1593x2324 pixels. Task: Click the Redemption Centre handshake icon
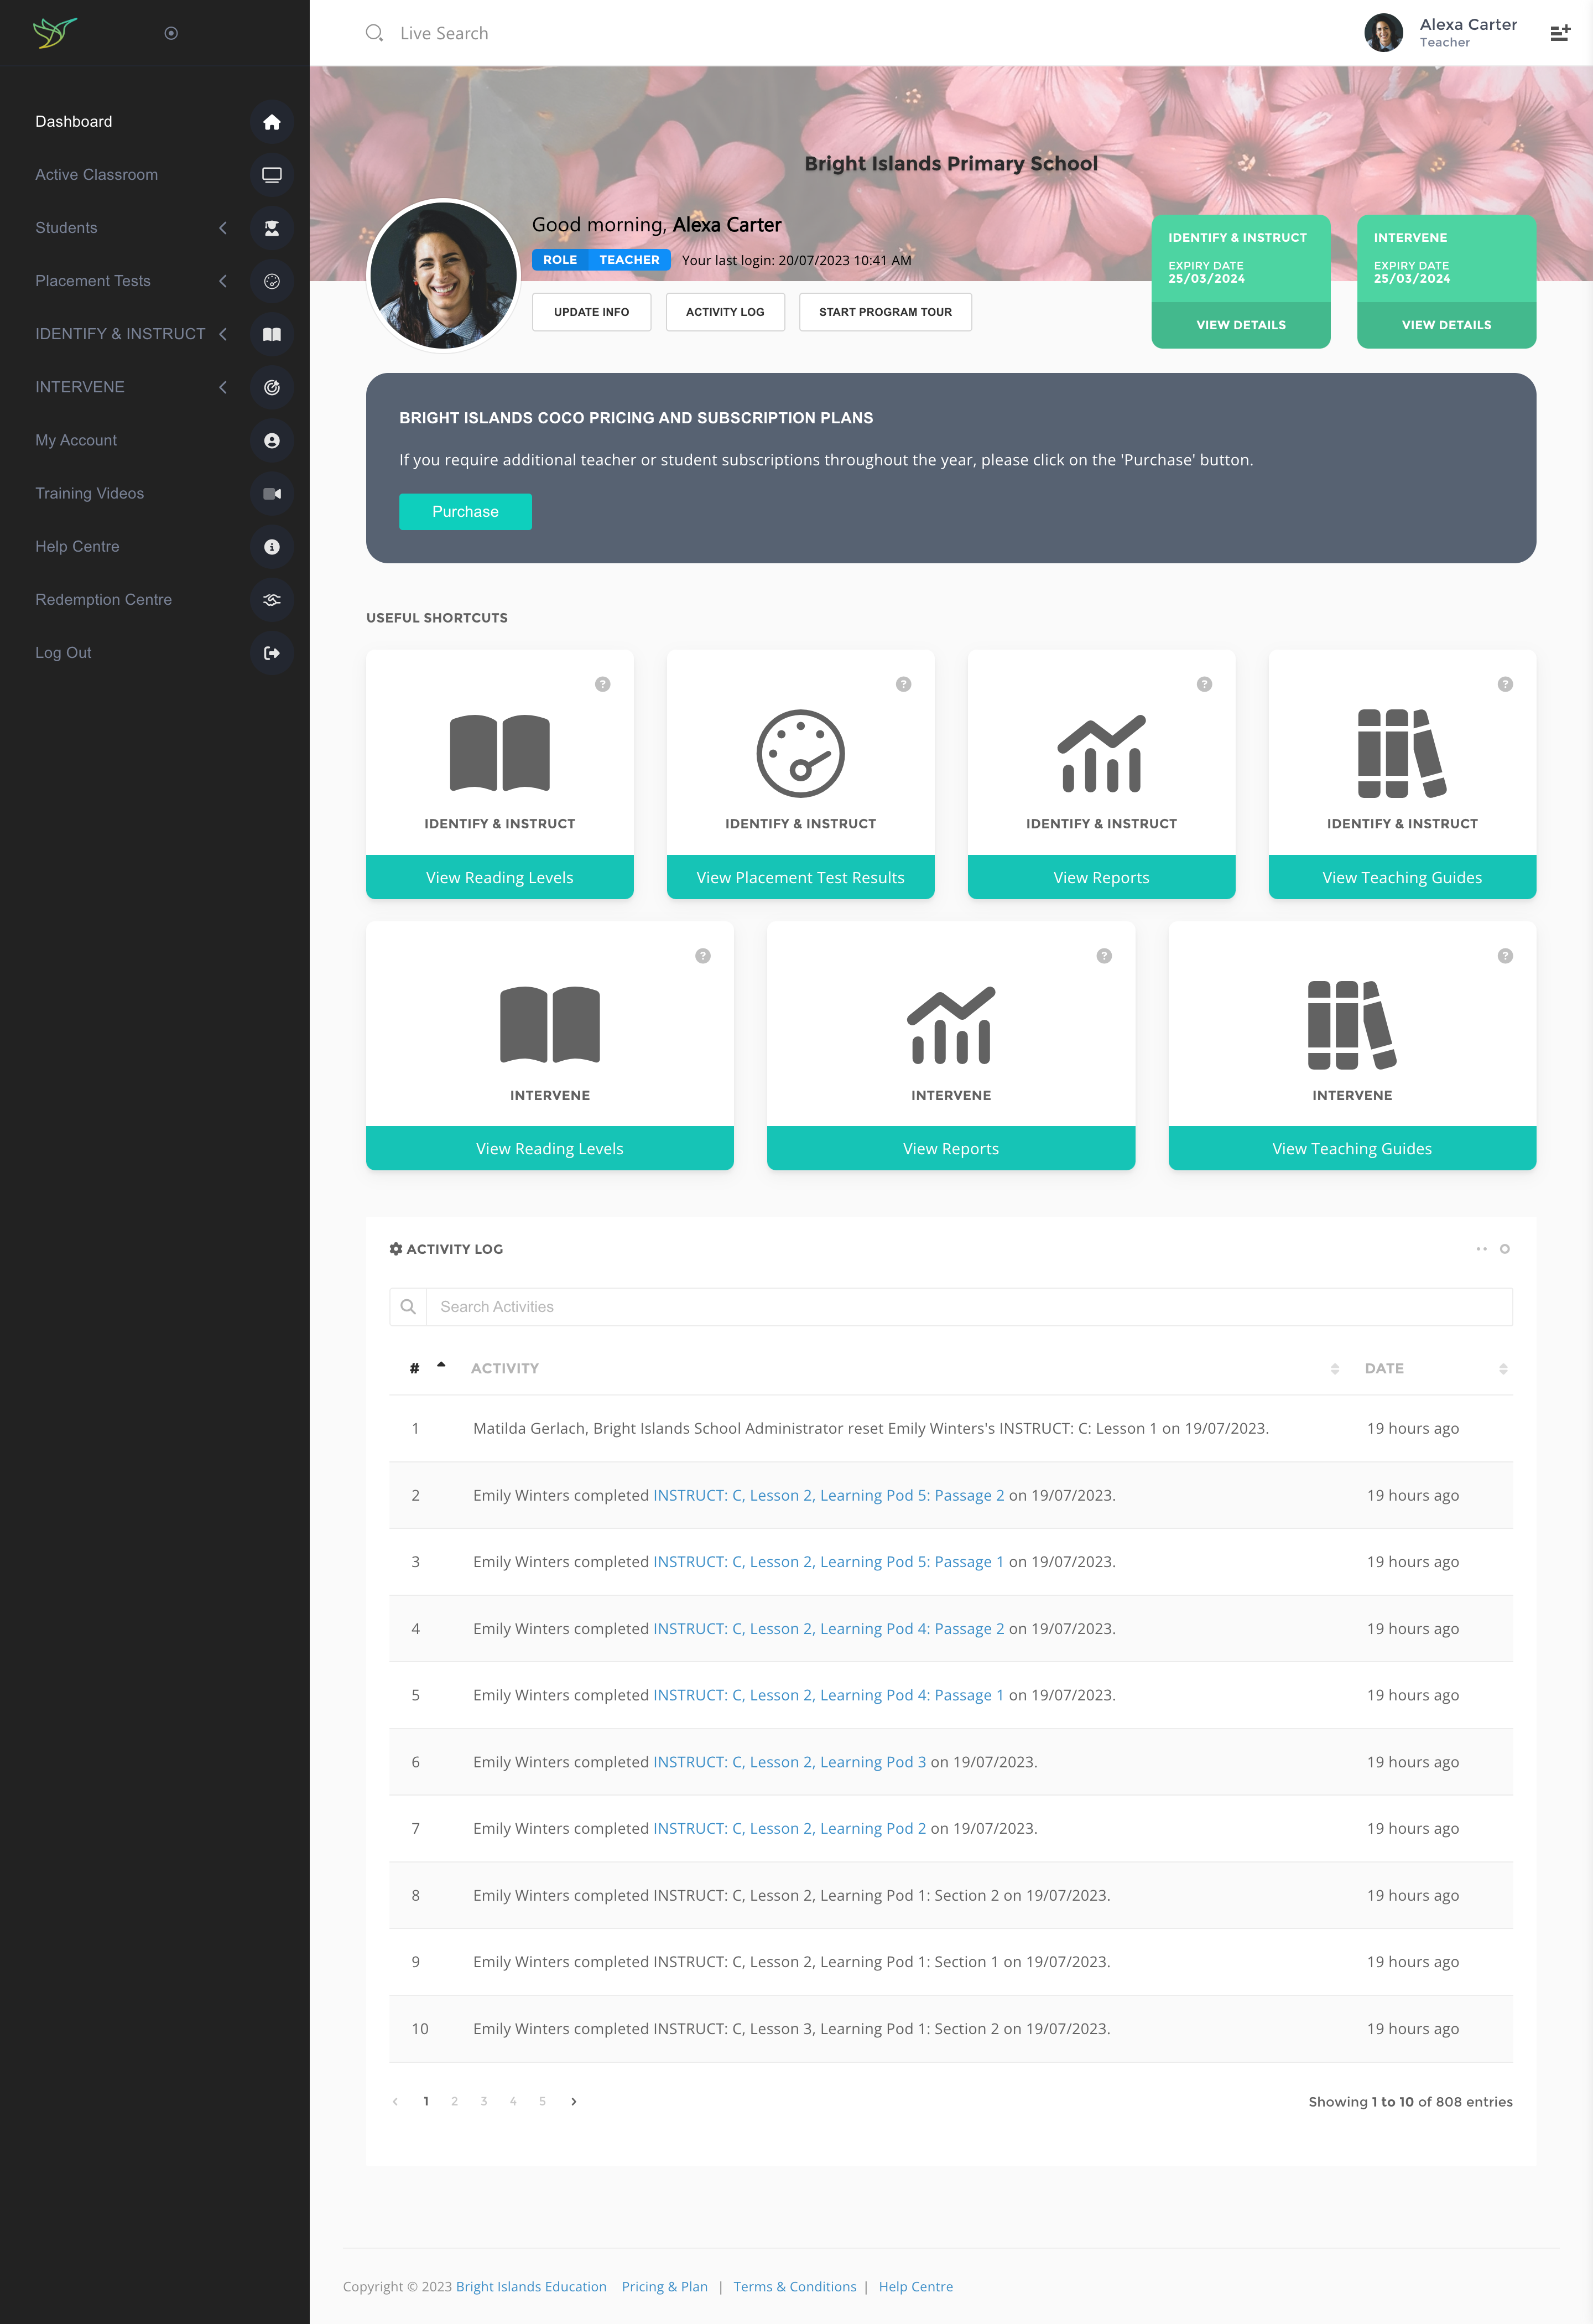click(x=271, y=600)
